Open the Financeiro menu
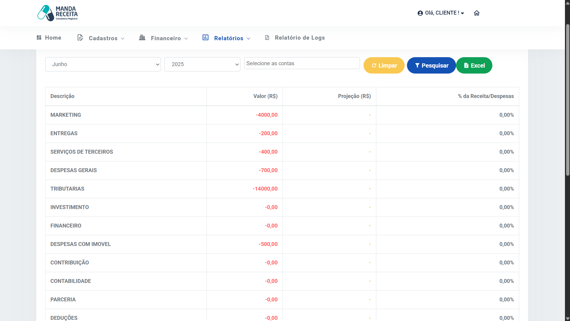Viewport: 570px width, 321px height. point(166,38)
